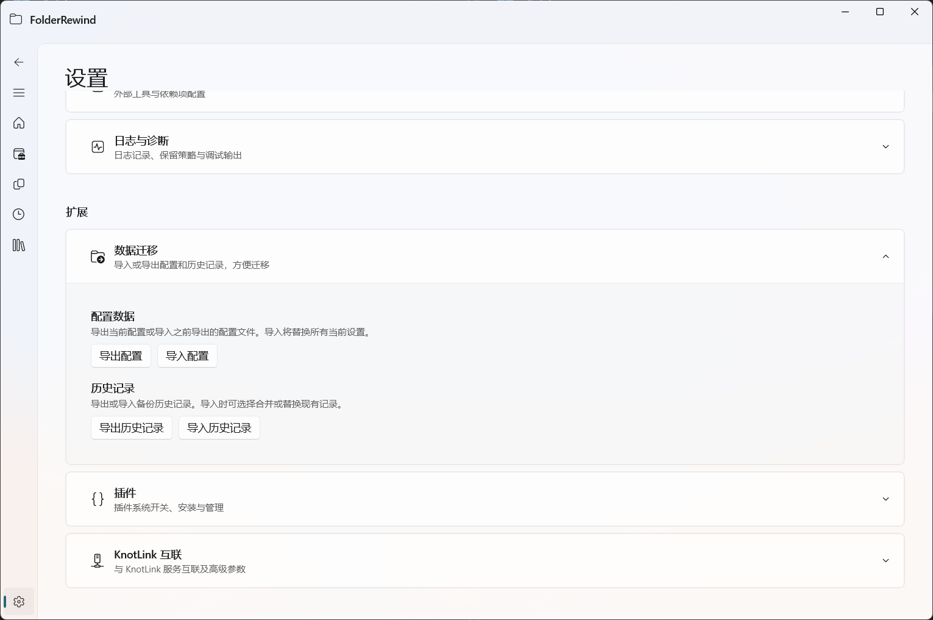Open the backup section via the sidebar briefcase icon

click(x=19, y=154)
